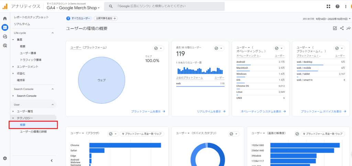Open ユーザー metric dropdown on Device Category card
352x166 pixels.
[x=183, y=133]
